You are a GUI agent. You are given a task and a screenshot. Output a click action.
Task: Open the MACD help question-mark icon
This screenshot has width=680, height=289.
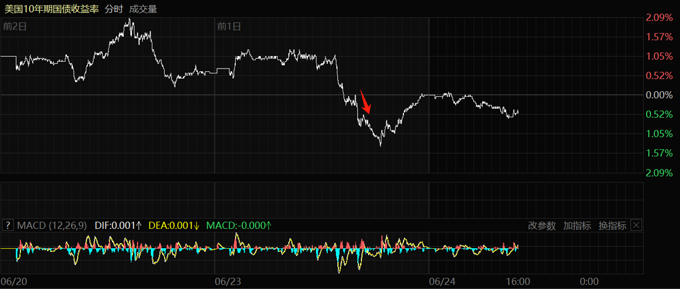(x=8, y=226)
